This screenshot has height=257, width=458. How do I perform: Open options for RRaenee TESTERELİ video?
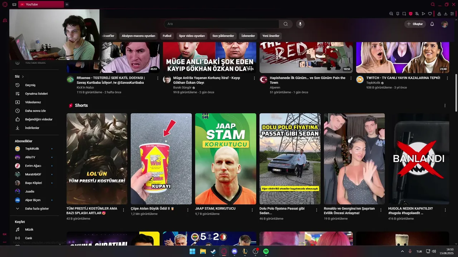coord(158,78)
